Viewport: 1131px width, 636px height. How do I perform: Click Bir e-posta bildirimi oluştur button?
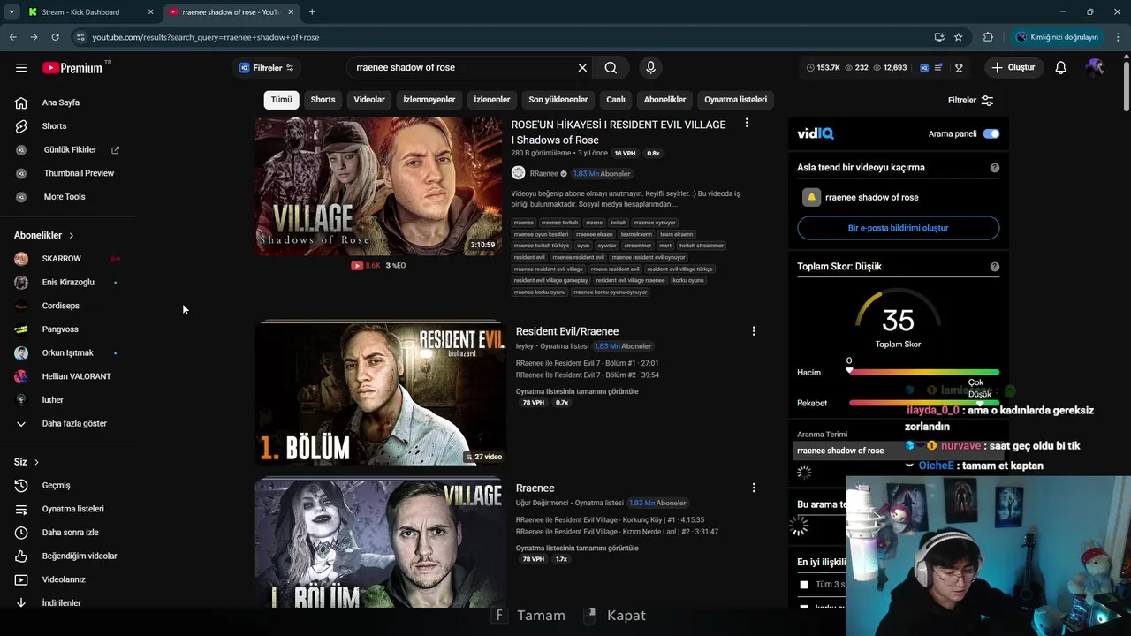point(898,228)
